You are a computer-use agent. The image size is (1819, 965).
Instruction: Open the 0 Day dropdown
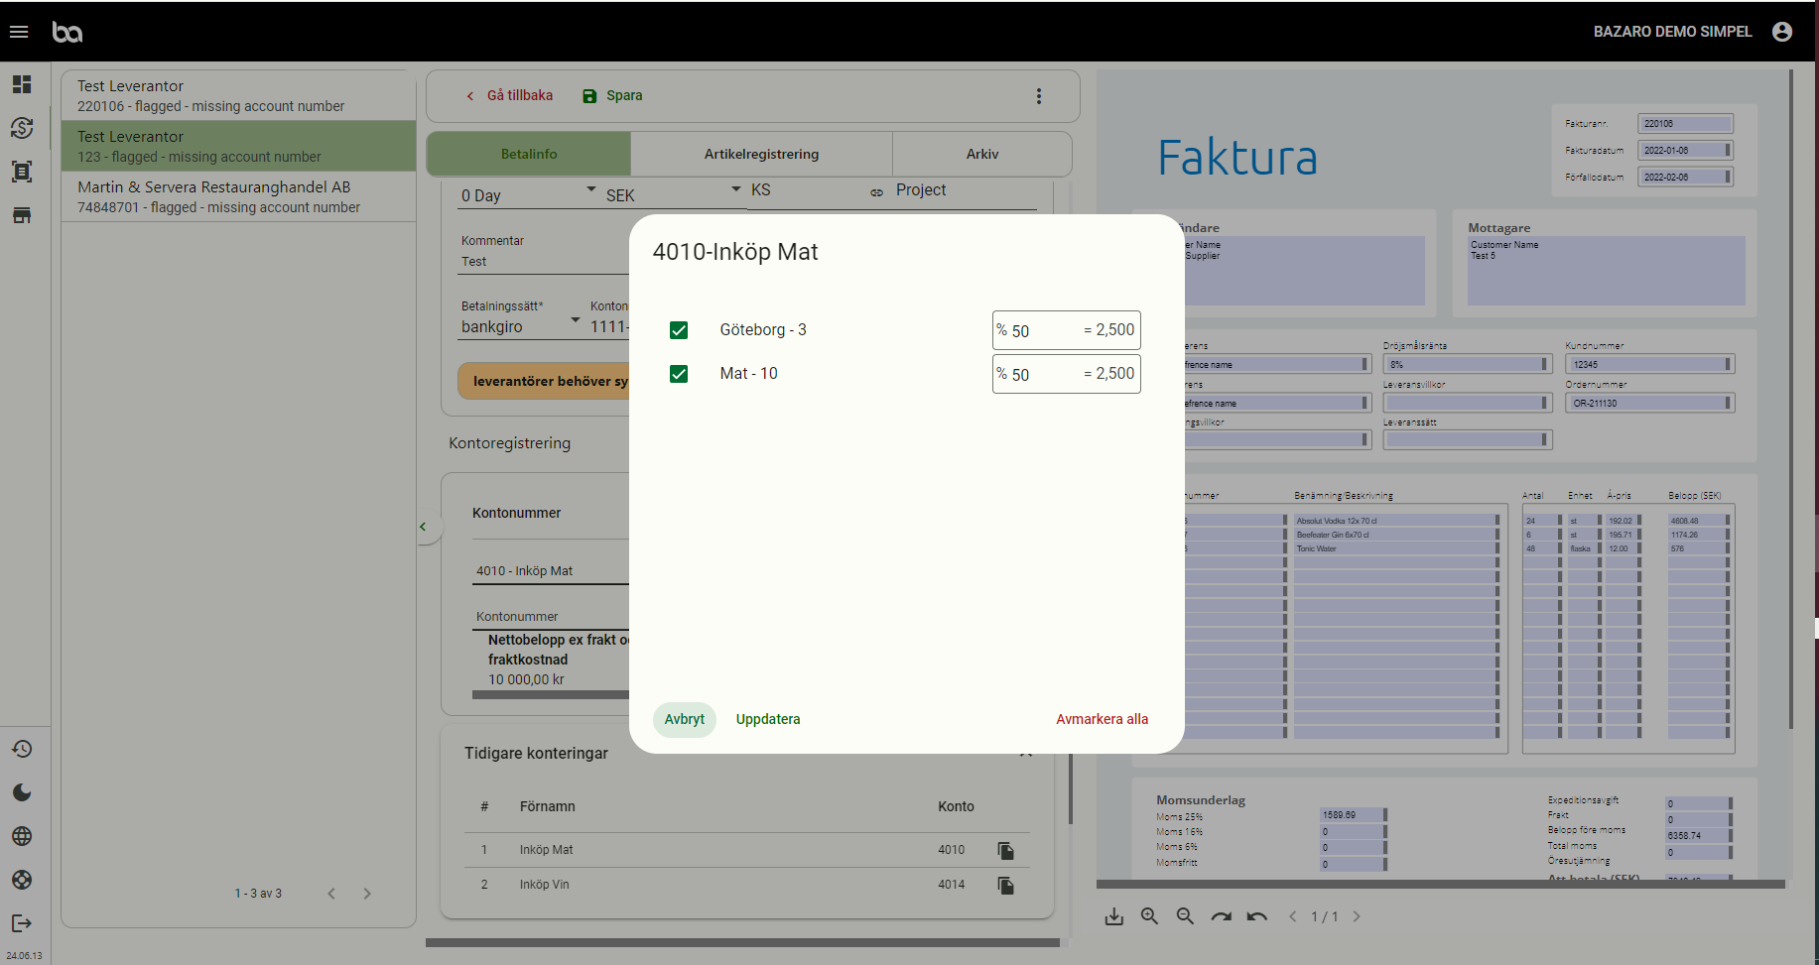(x=590, y=189)
